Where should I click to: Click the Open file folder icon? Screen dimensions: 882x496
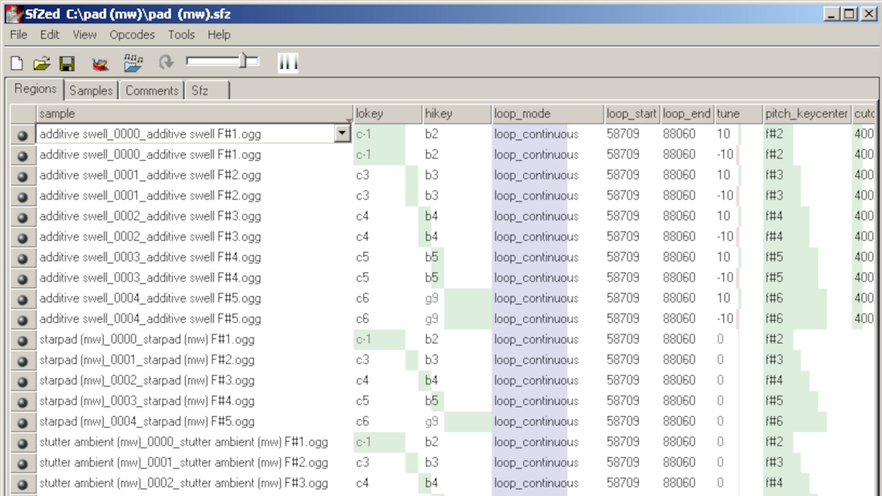(42, 63)
